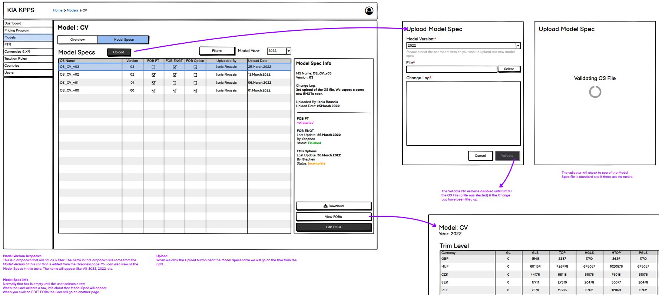Select the OS_CV_v00 name cell
This screenshot has width=659, height=295.
click(x=90, y=90)
